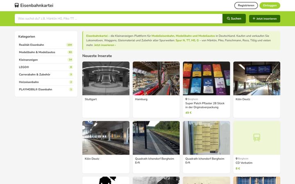The width and height of the screenshot is (295, 184).
Task: Select category LEGO®
Action: (x=46, y=67)
